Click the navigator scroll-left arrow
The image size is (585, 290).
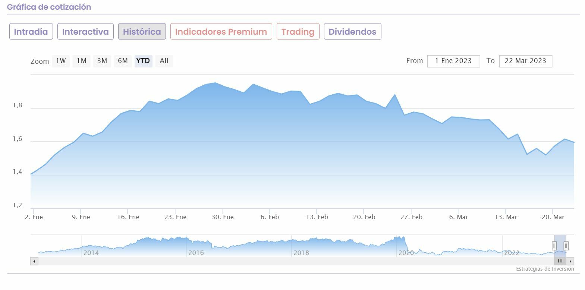pyautogui.click(x=34, y=261)
